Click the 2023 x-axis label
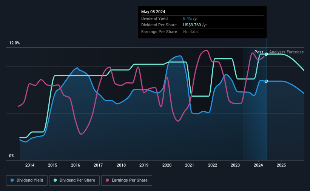Screen dimensions: 310x191 [235, 165]
